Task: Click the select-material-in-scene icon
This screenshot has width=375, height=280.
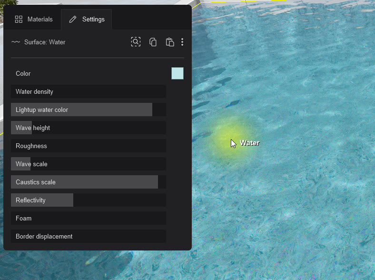Action: click(136, 42)
